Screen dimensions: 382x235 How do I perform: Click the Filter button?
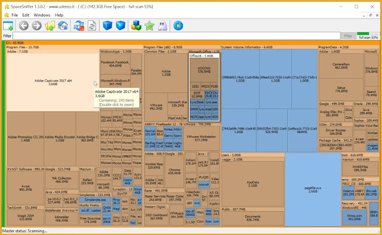point(348,36)
